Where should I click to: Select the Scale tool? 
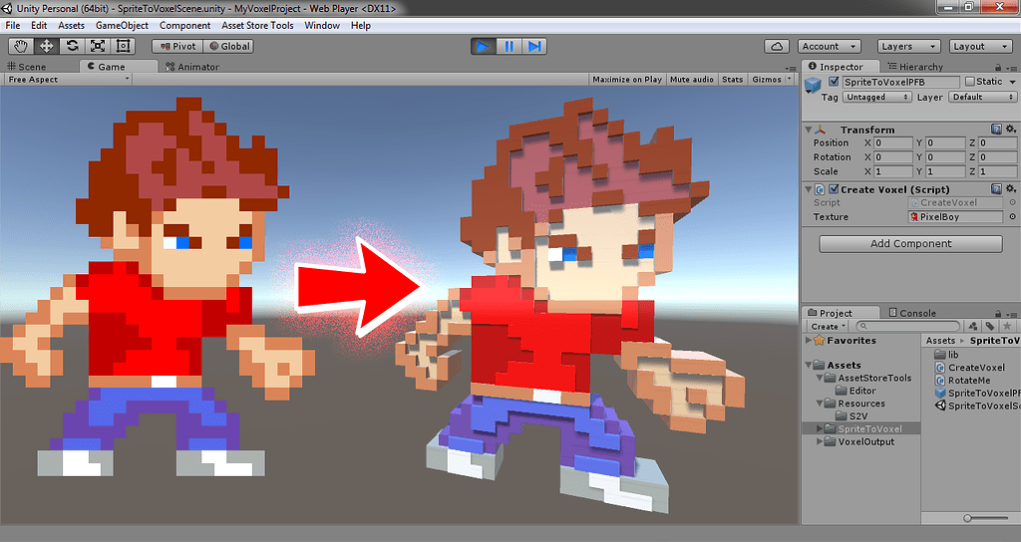click(98, 46)
